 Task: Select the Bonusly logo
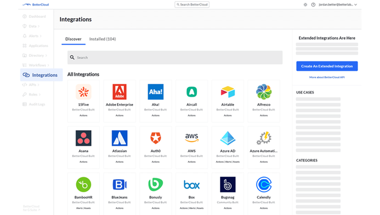(x=156, y=185)
